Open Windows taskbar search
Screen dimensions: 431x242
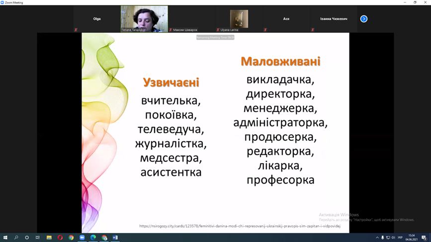point(16,238)
